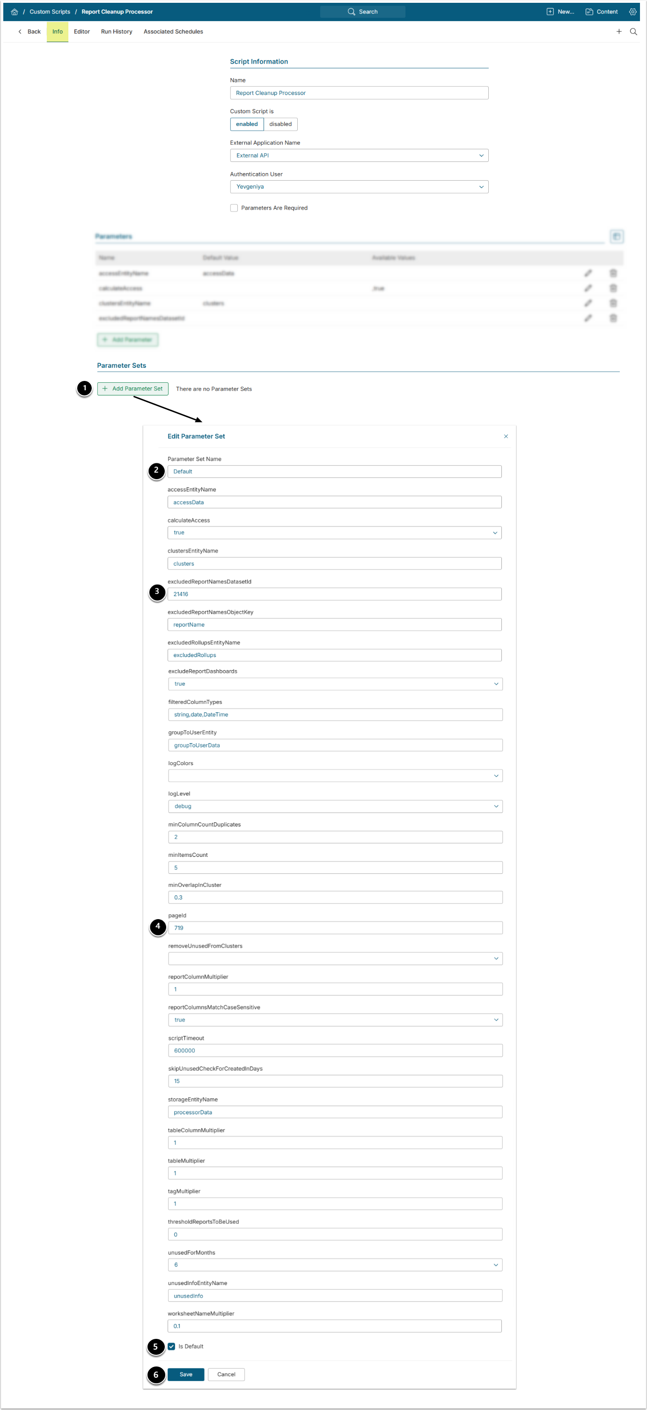Open the Content menu in header
This screenshot has width=647, height=1410.
pyautogui.click(x=602, y=12)
